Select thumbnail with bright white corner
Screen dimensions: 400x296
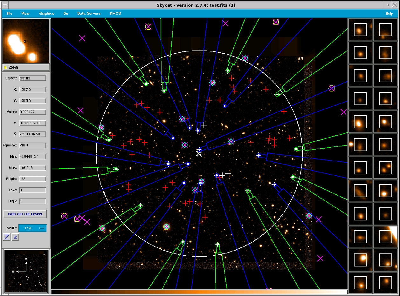[x=385, y=237]
